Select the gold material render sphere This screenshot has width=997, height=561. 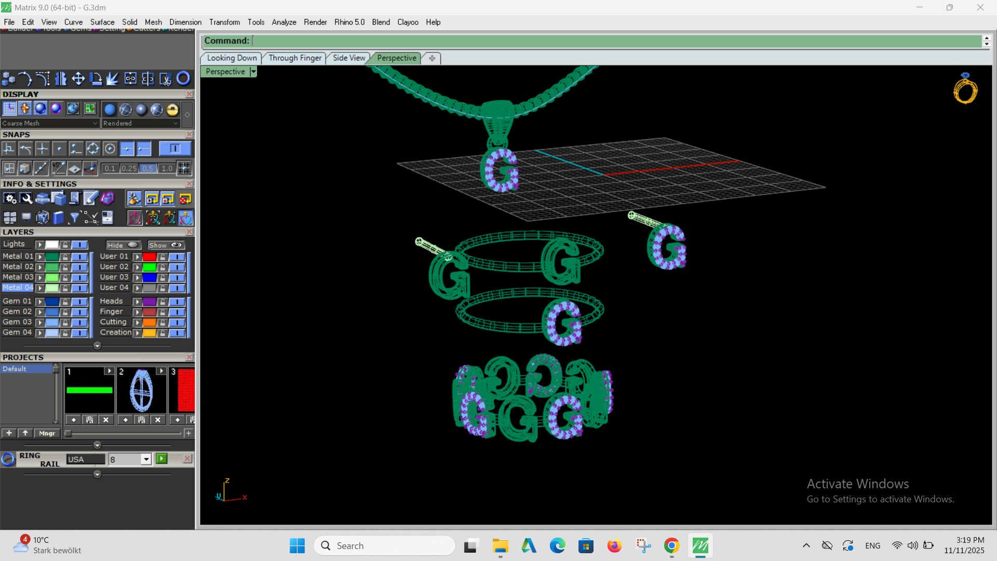click(172, 110)
